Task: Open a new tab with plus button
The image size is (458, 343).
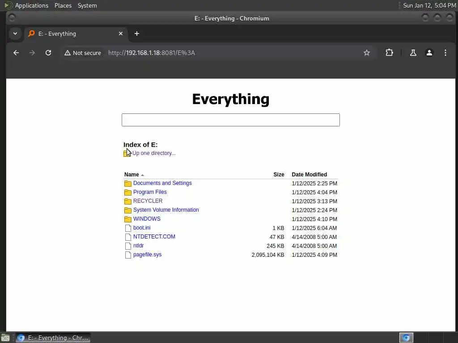Action: (x=137, y=33)
